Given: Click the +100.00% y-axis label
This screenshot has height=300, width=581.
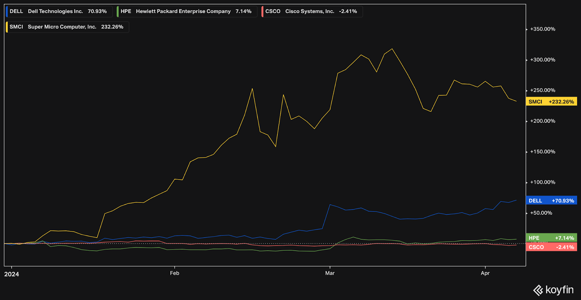Looking at the screenshot, I should point(543,182).
